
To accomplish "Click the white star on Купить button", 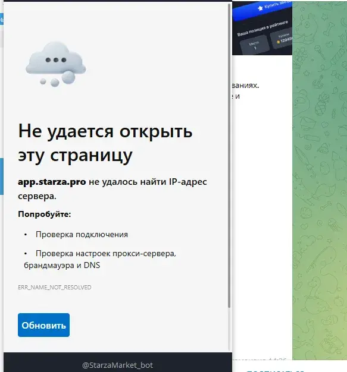I will (x=261, y=8).
